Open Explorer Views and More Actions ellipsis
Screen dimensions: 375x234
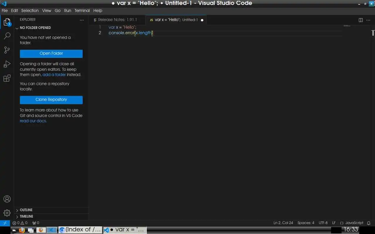point(82,20)
